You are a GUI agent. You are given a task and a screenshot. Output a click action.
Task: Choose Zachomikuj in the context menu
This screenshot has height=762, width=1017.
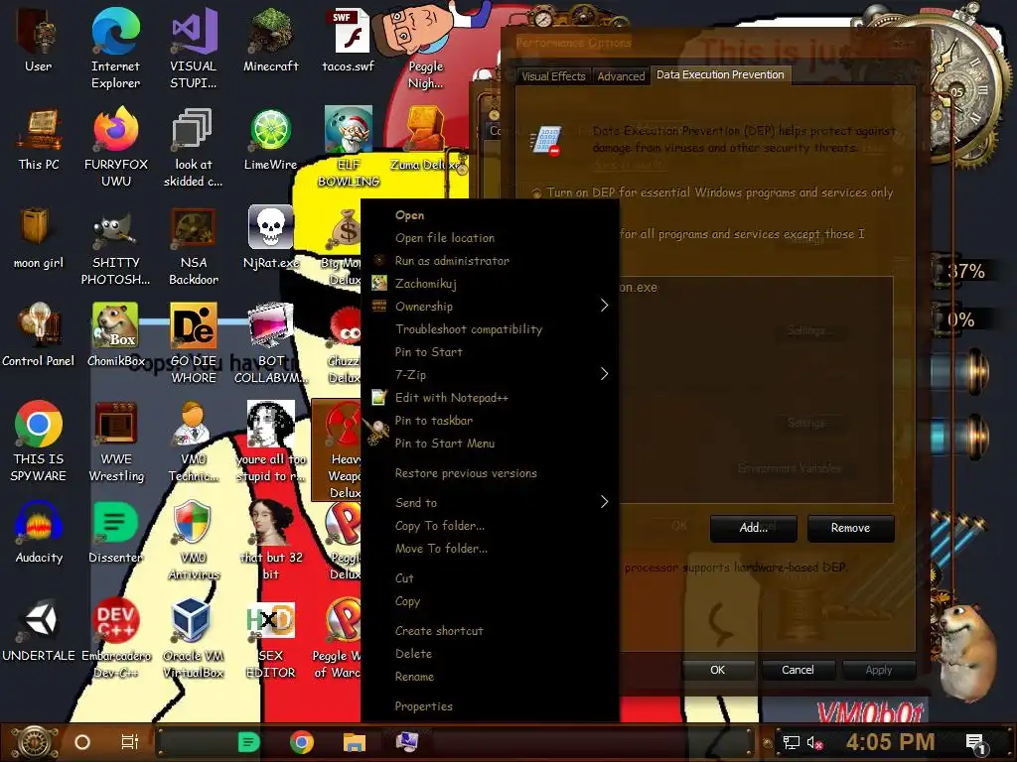point(490,283)
